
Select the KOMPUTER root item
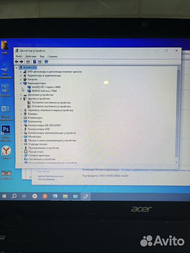click(x=30, y=67)
